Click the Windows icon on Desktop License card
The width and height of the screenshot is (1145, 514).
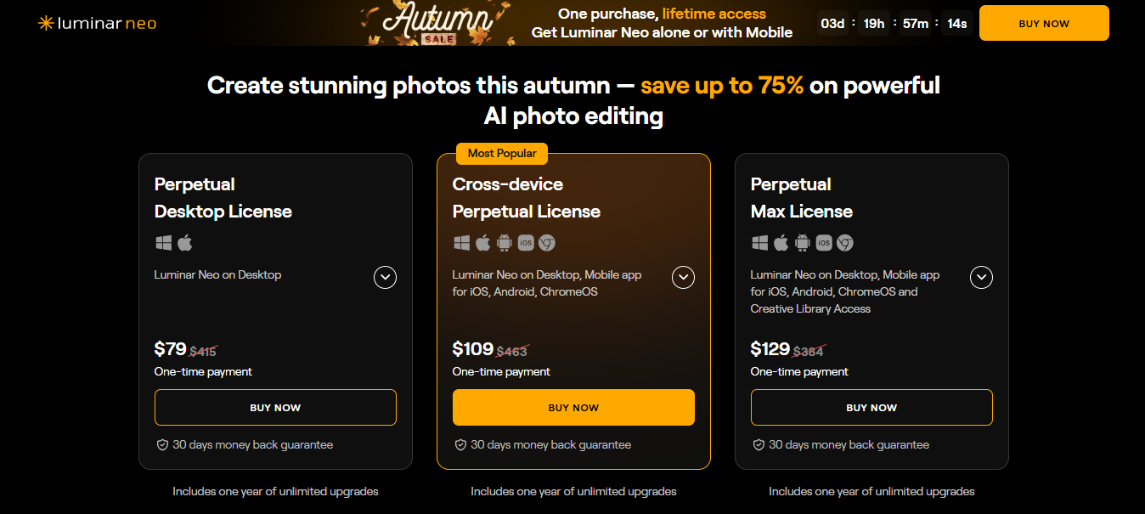point(161,242)
